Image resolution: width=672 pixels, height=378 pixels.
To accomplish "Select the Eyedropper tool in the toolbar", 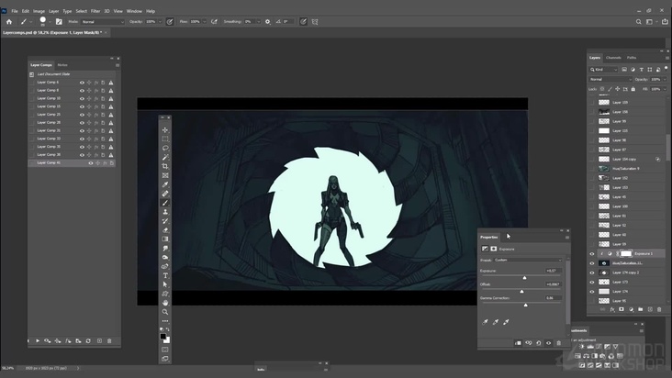I will tap(165, 184).
